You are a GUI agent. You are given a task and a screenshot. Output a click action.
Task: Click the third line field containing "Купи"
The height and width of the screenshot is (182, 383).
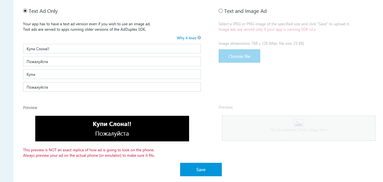click(x=112, y=74)
